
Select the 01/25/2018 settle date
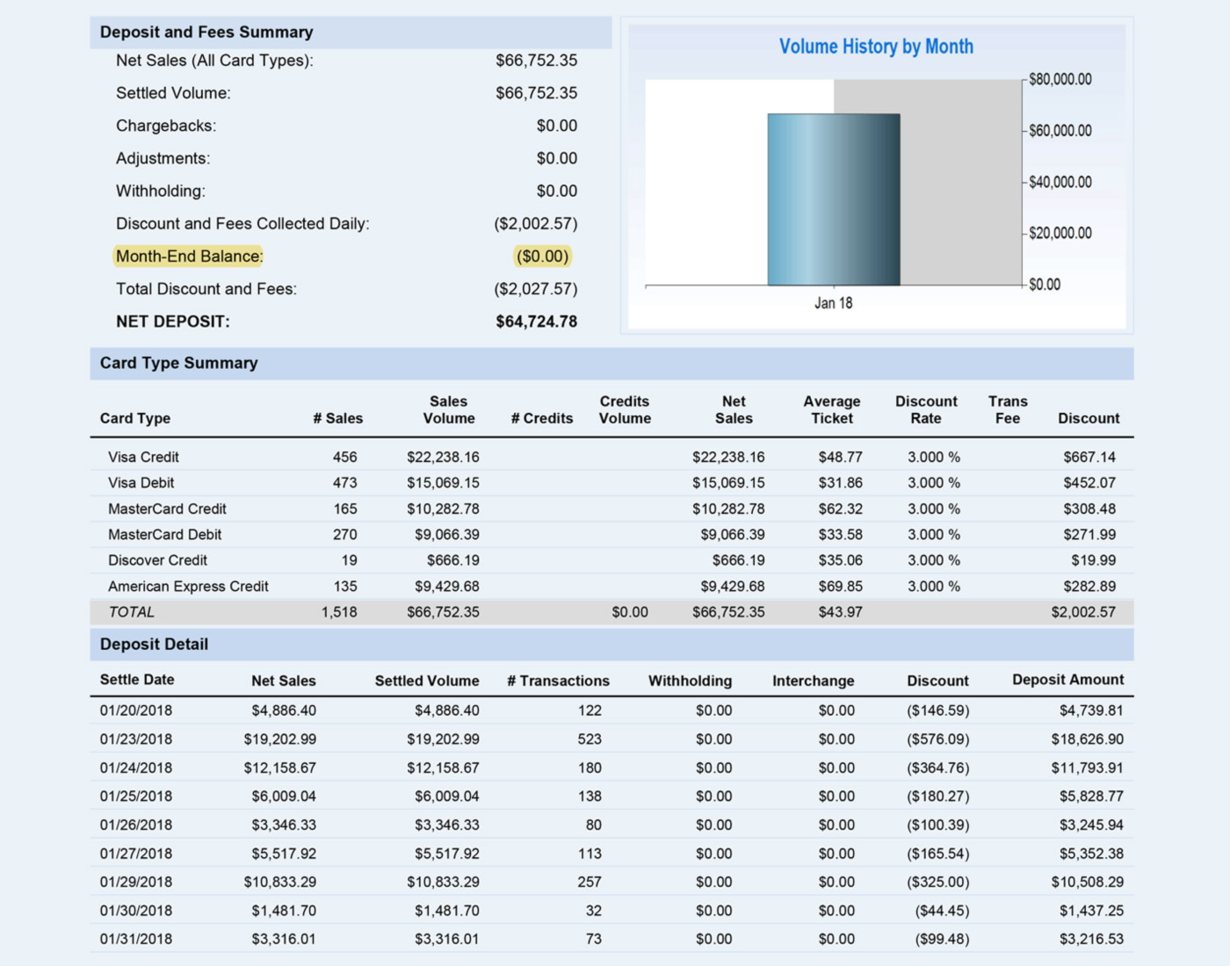[x=136, y=797]
